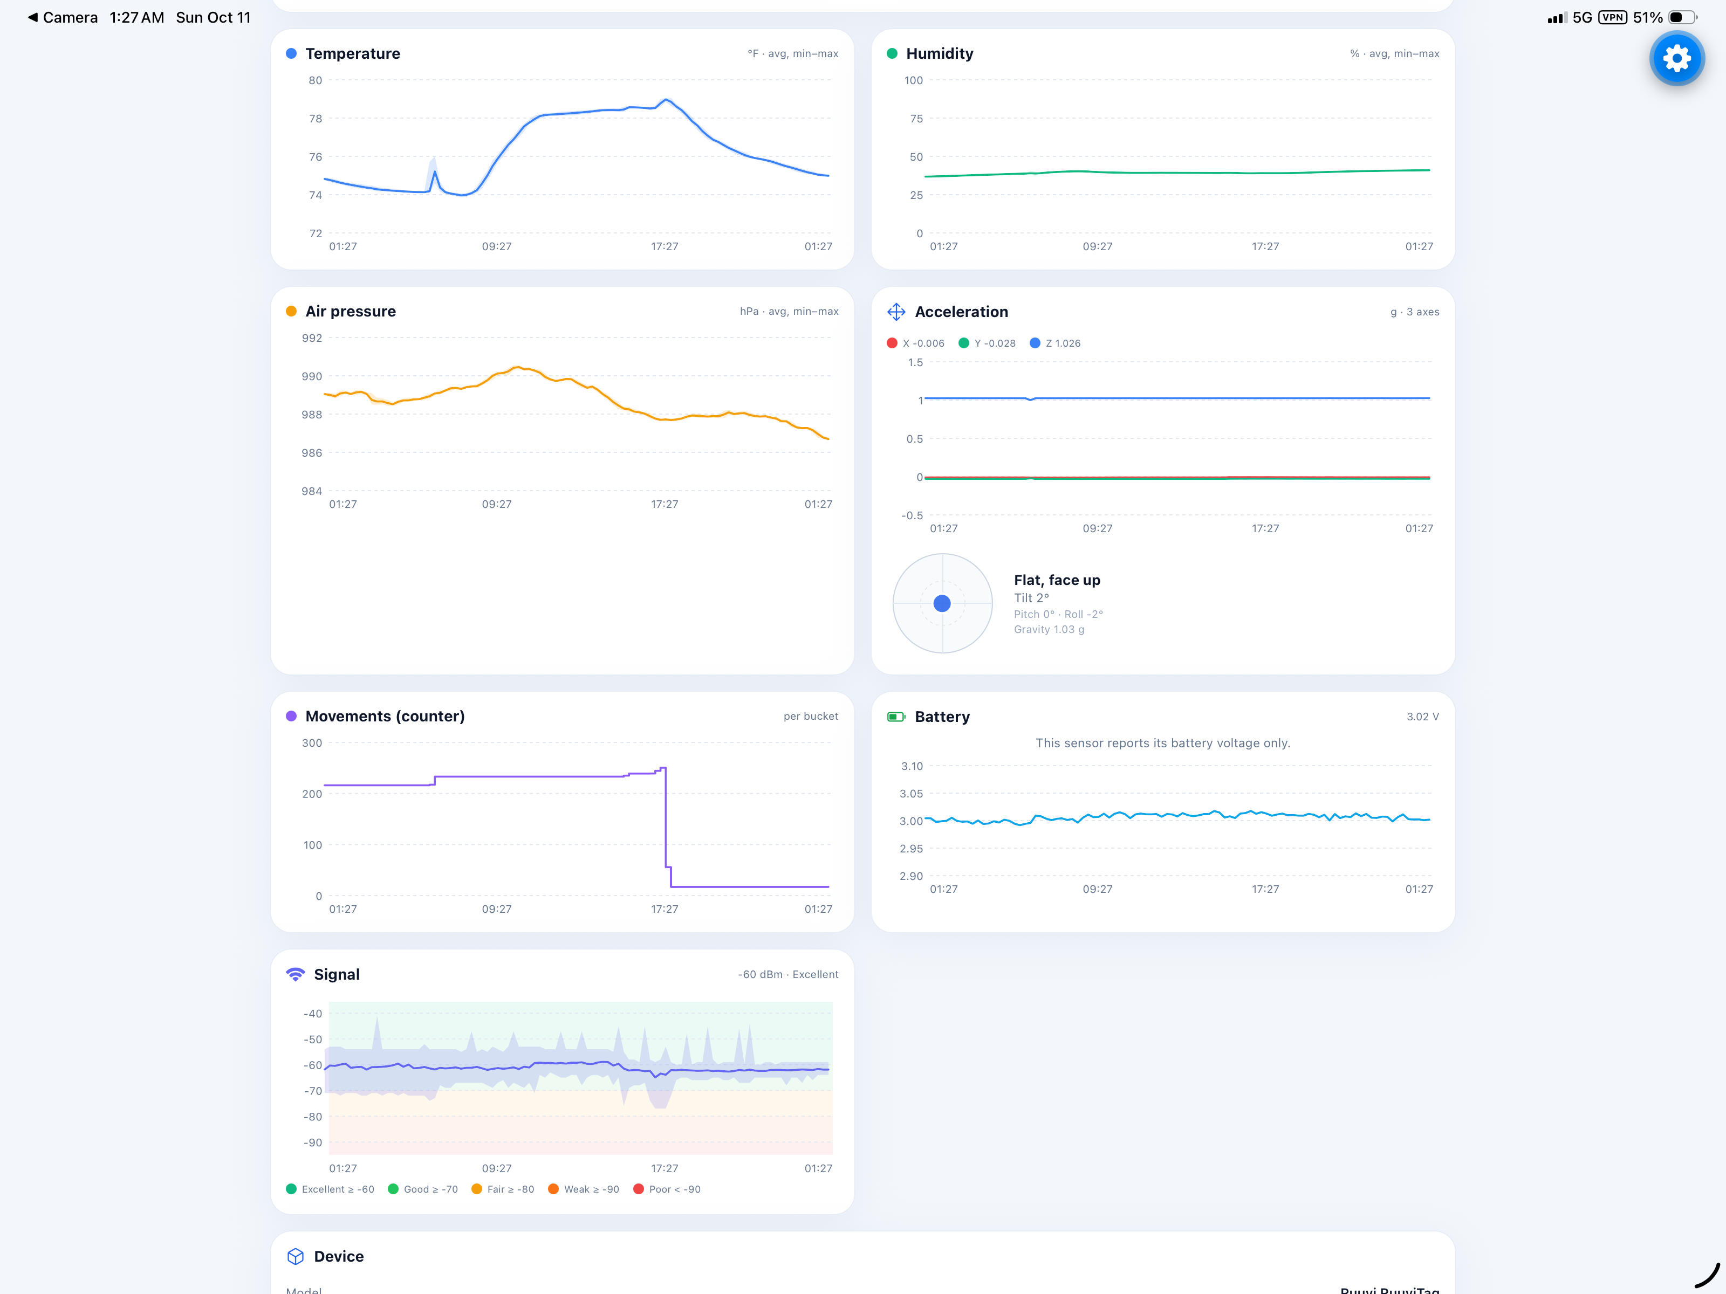Viewport: 1726px width, 1294px height.
Task: Click the Acceleration axes icon
Action: click(896, 312)
